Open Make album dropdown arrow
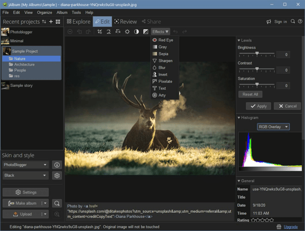 click(x=45, y=203)
